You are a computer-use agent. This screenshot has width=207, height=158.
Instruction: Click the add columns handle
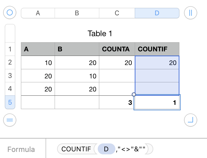pyautogui.click(x=191, y=13)
